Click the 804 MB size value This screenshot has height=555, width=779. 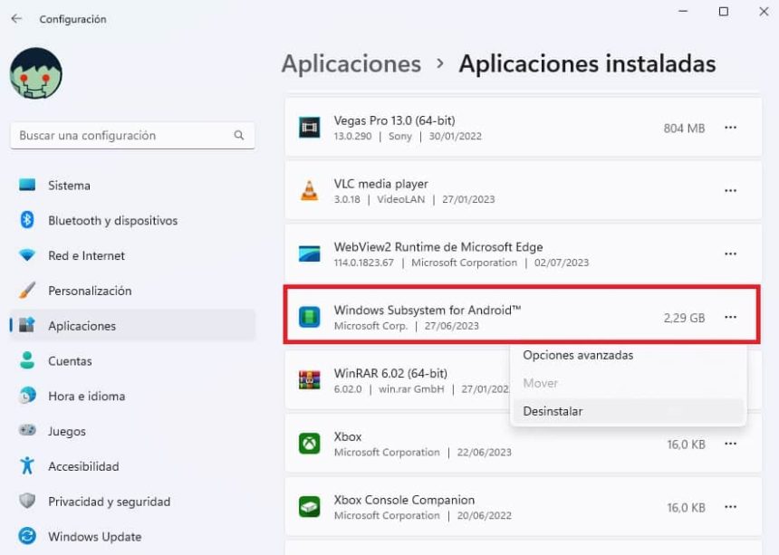[684, 128]
